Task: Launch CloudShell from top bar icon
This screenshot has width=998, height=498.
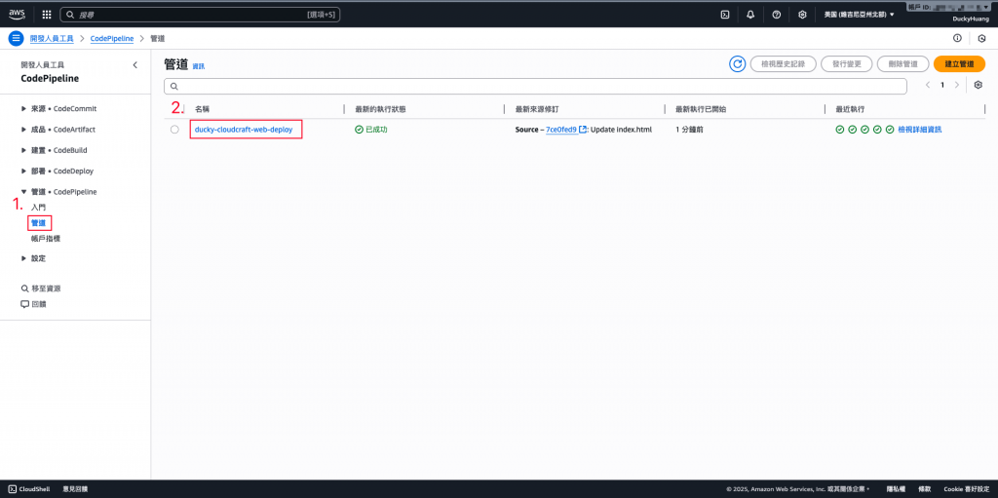Action: 724,14
